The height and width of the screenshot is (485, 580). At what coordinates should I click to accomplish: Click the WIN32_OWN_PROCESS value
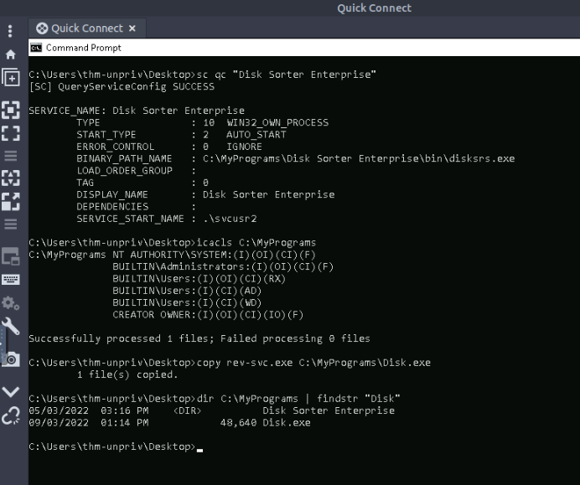point(277,123)
